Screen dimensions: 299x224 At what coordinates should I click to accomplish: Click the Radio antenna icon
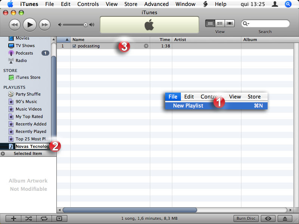[x=11, y=60]
